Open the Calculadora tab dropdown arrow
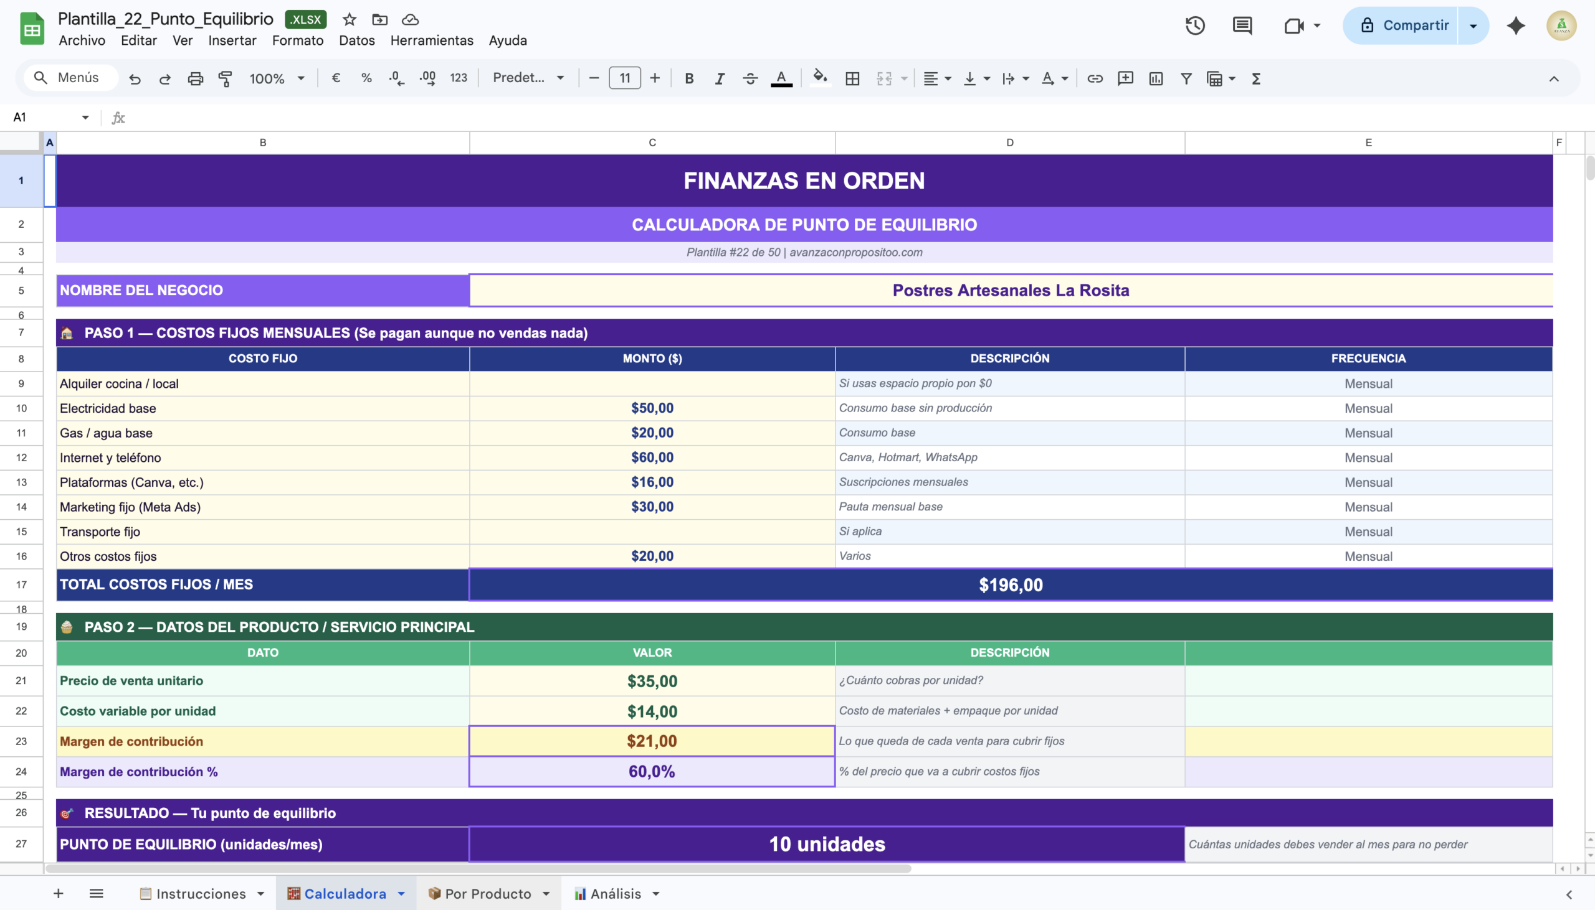1595x910 pixels. tap(402, 894)
